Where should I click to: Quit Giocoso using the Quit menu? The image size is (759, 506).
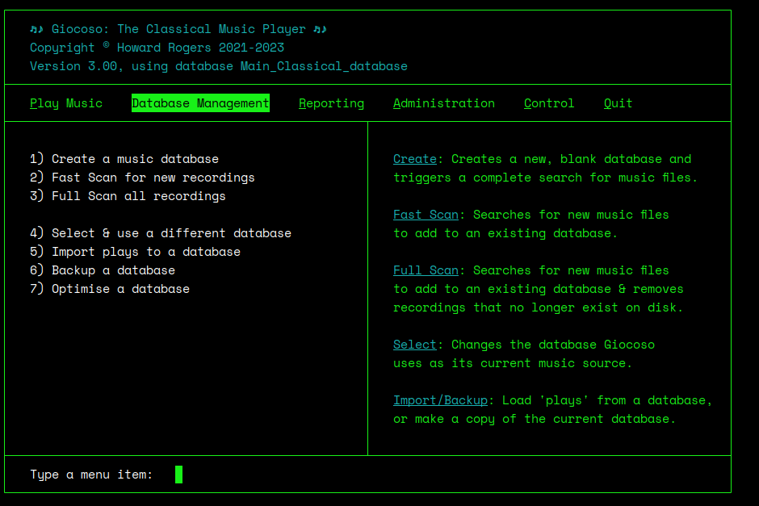click(618, 102)
